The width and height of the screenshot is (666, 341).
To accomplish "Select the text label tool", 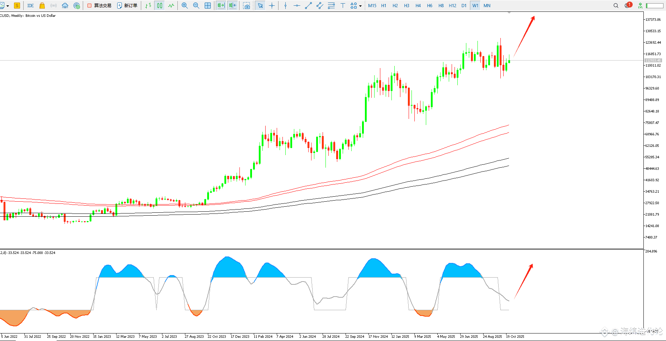I will coord(343,6).
